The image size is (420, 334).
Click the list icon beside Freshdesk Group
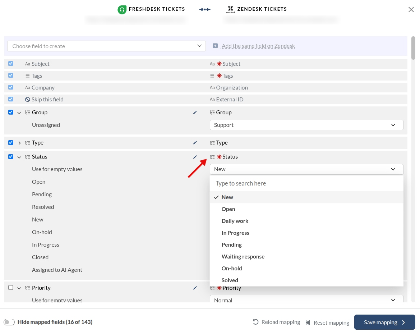tap(28, 112)
